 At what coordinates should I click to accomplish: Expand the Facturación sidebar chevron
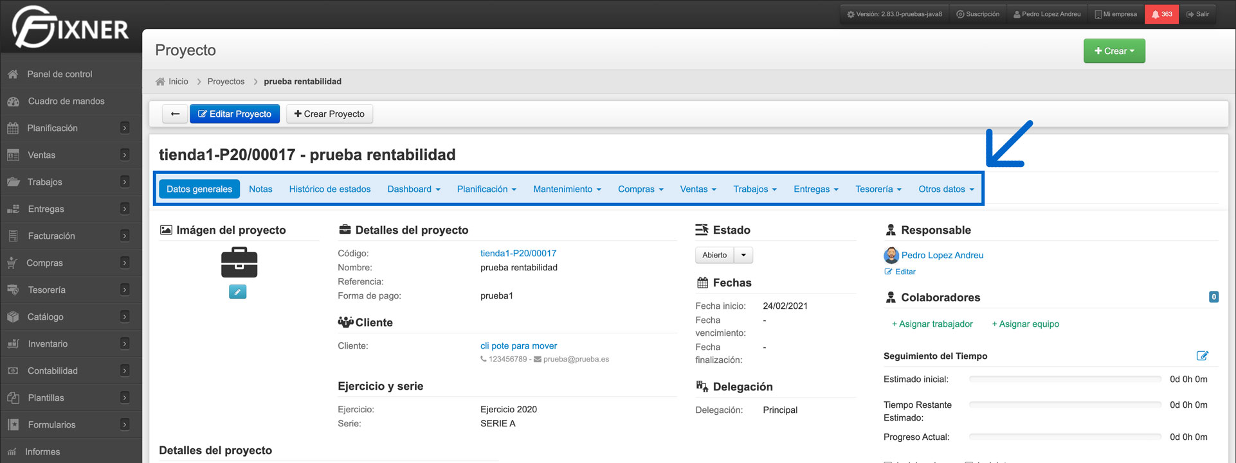click(125, 236)
